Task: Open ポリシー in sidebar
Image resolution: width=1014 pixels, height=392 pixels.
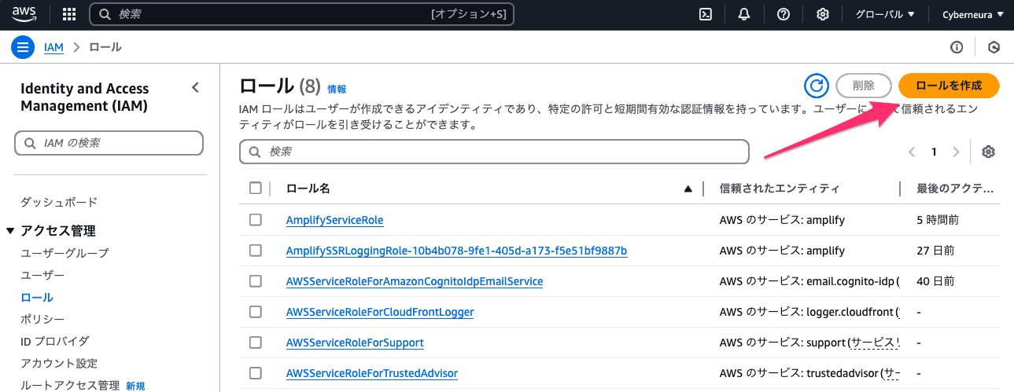Action: [x=42, y=319]
